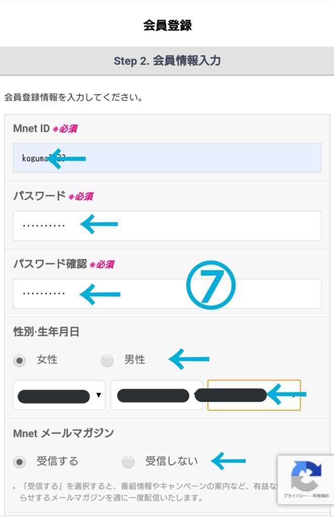Choose 受信しない newsletter option
The height and width of the screenshot is (517, 334).
[x=128, y=462]
